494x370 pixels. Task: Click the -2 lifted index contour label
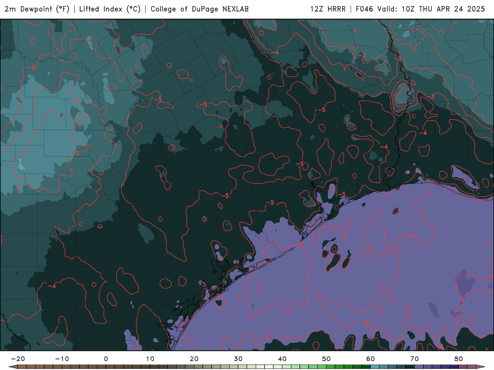click(362, 55)
